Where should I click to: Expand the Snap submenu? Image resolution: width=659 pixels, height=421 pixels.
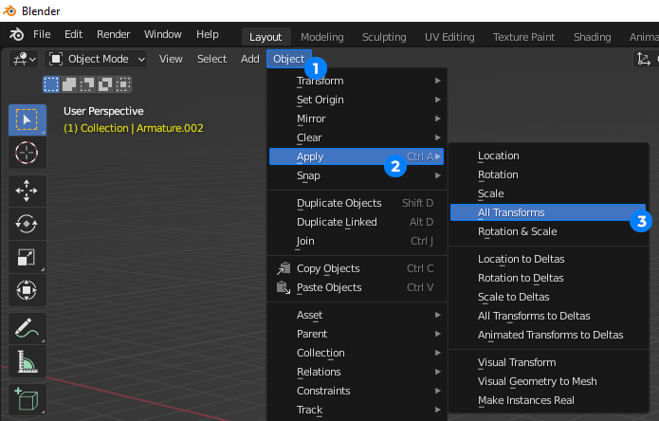(357, 175)
